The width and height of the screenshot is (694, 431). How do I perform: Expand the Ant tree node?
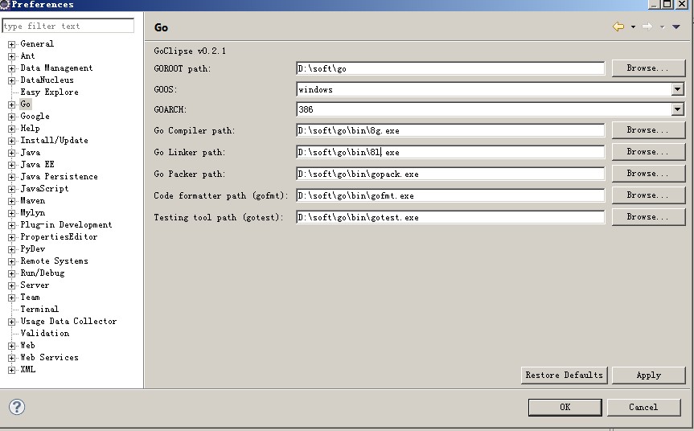(x=11, y=56)
